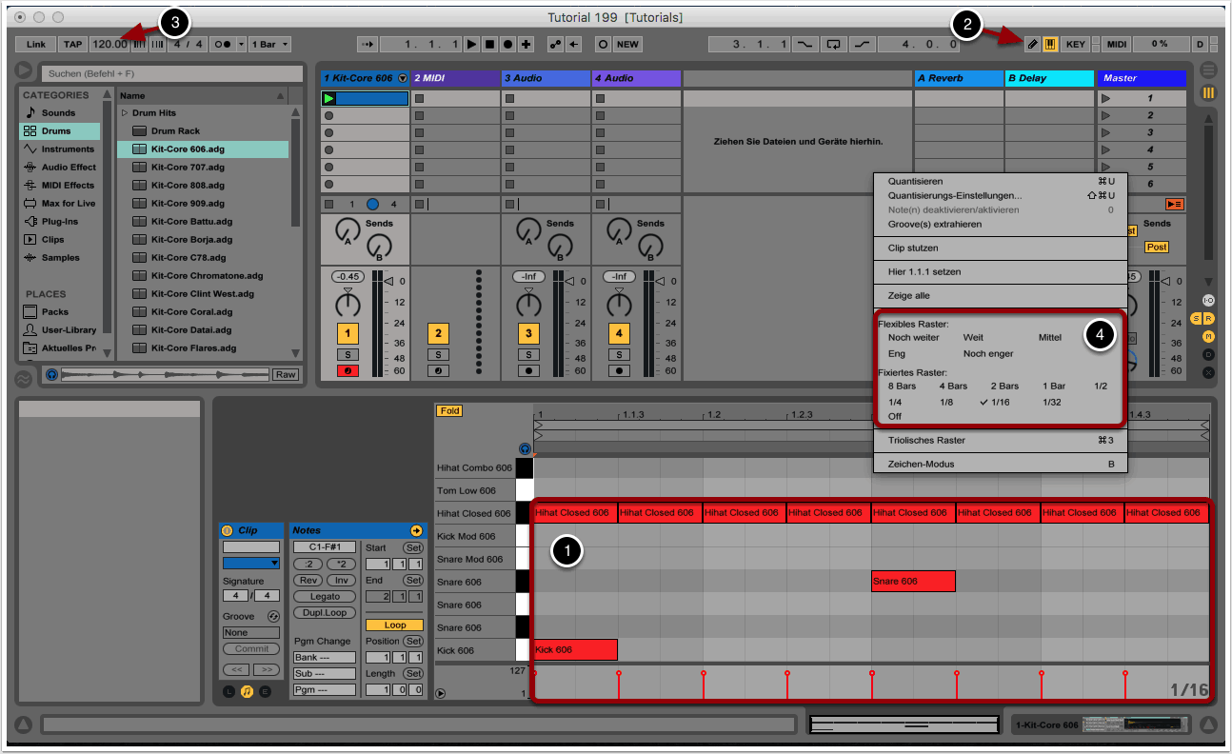Launch the first clip in Kit-Core 606

pos(329,98)
